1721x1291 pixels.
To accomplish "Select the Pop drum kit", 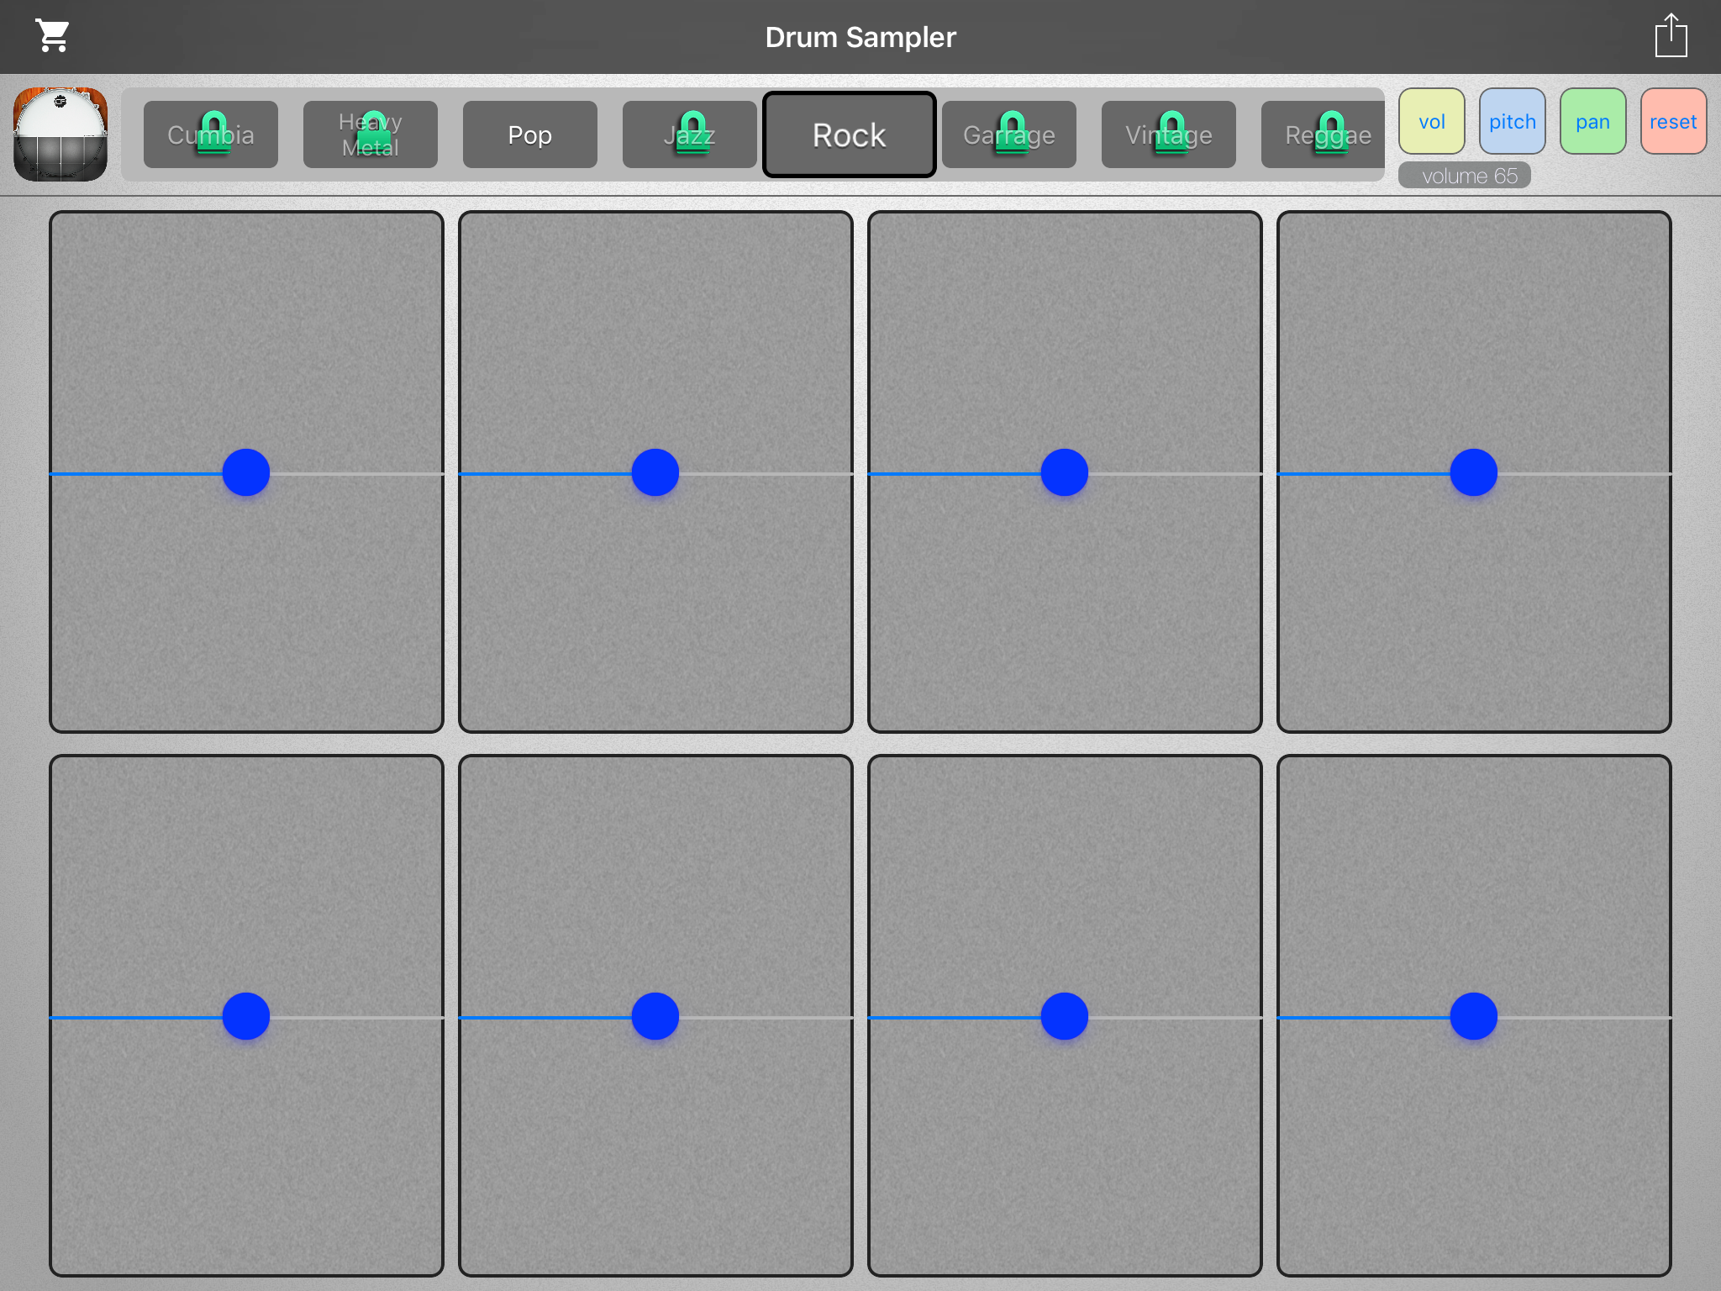I will (530, 134).
